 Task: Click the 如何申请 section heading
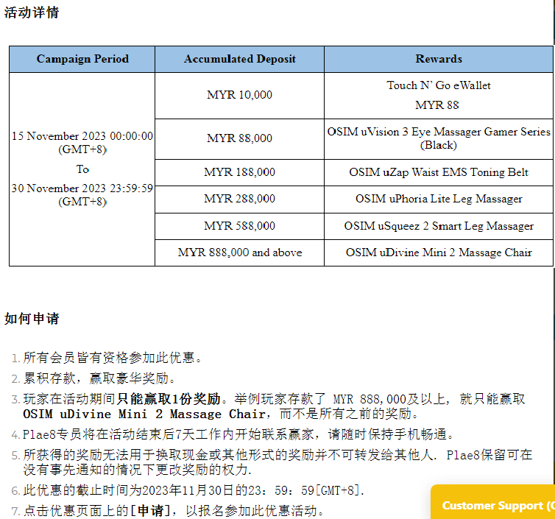(32, 319)
